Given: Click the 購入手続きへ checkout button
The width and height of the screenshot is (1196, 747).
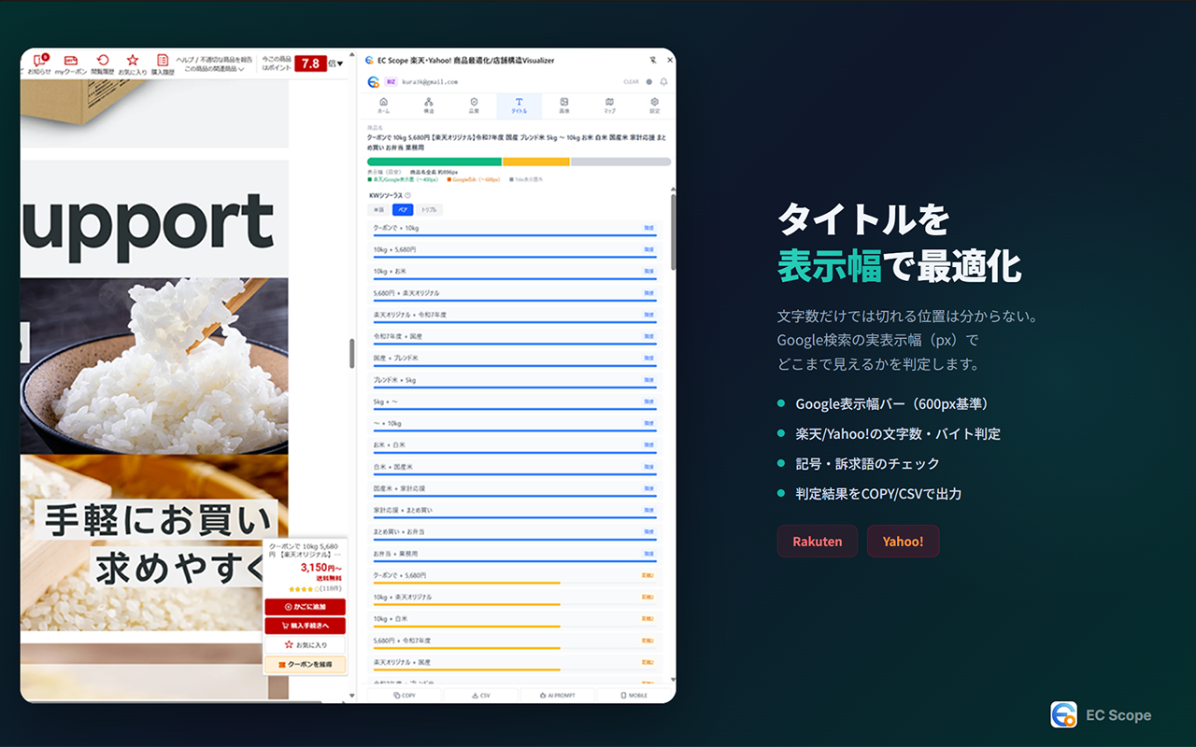Looking at the screenshot, I should coord(306,626).
